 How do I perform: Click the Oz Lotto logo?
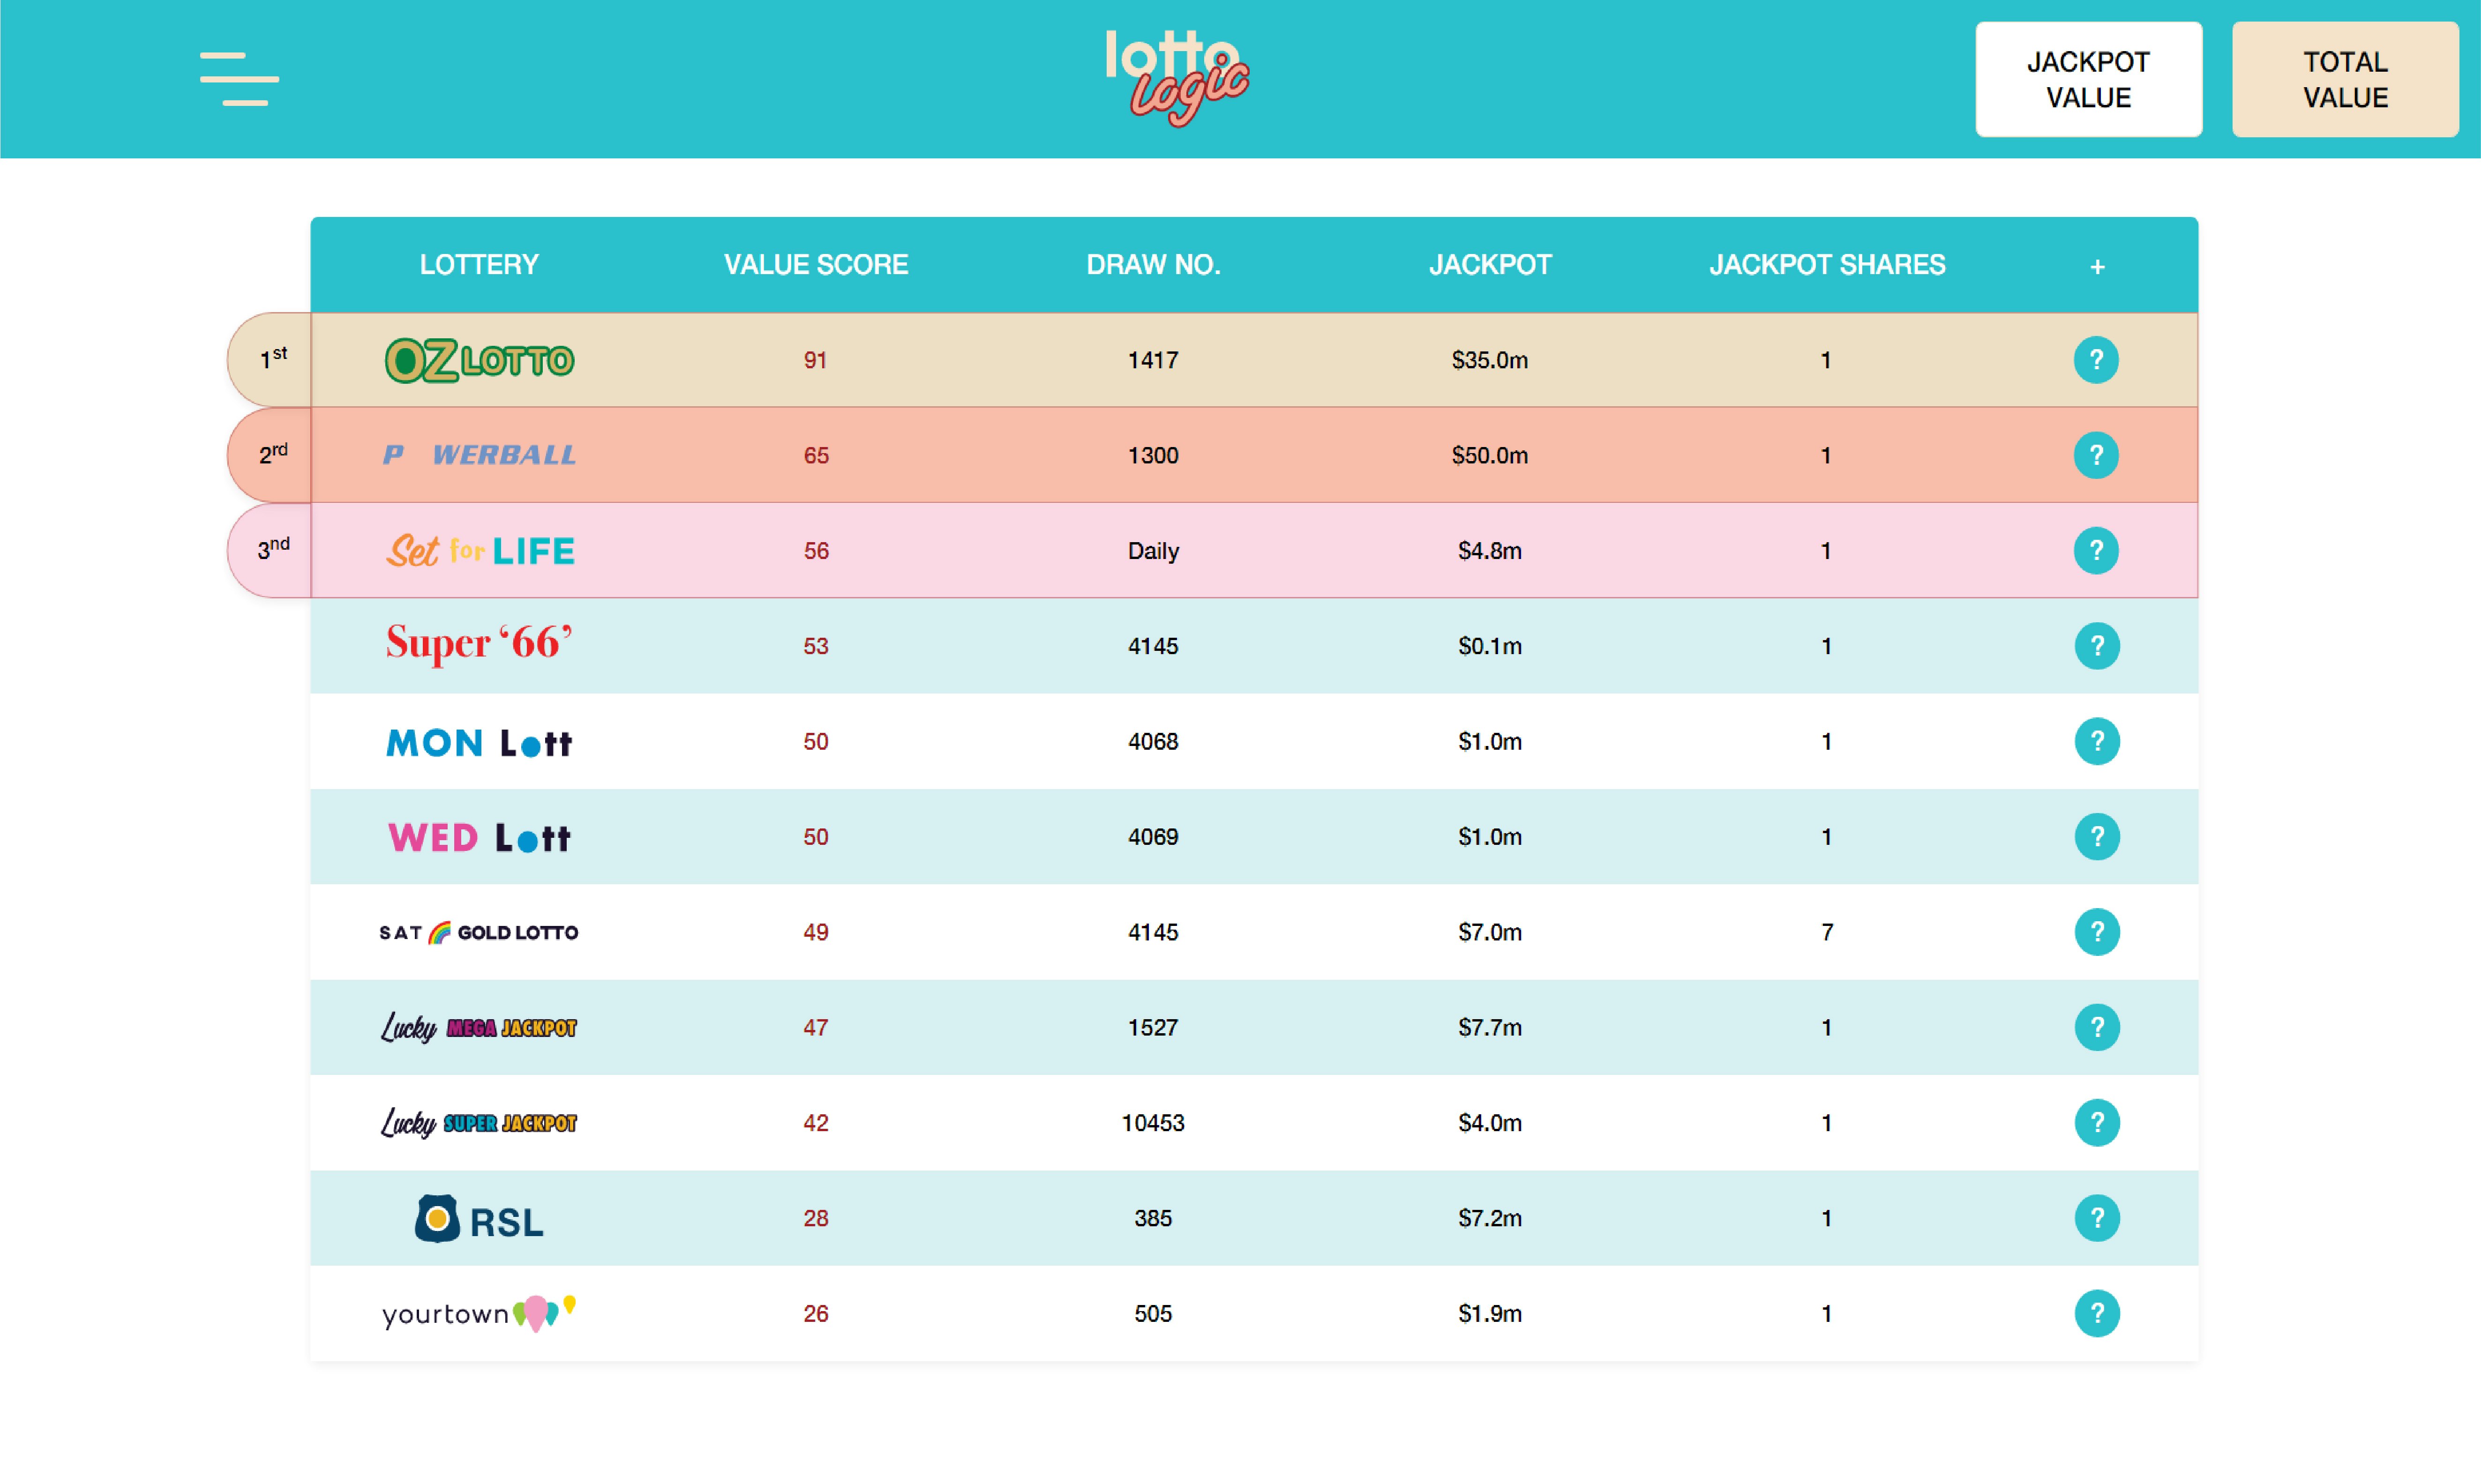tap(478, 360)
